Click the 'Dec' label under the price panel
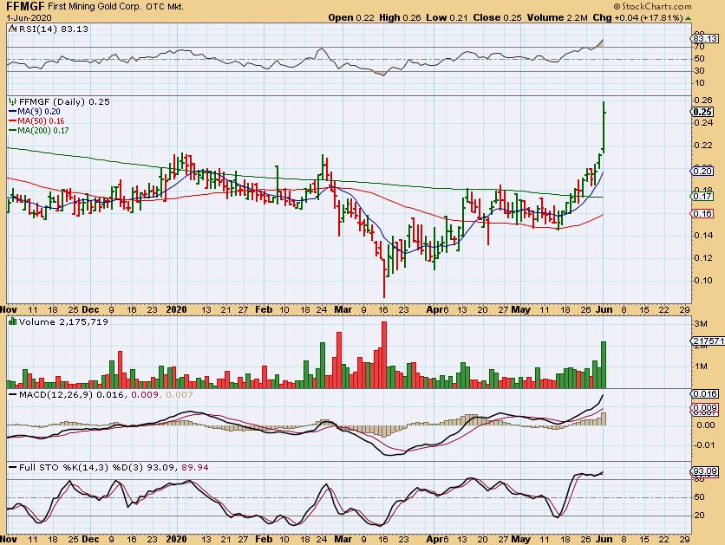 tap(89, 309)
